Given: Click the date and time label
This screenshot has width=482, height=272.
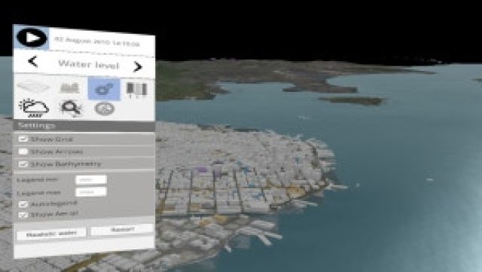Looking at the screenshot, I should tap(97, 41).
